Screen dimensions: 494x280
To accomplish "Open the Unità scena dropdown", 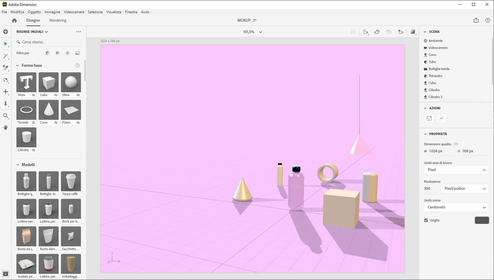I will click(456, 207).
